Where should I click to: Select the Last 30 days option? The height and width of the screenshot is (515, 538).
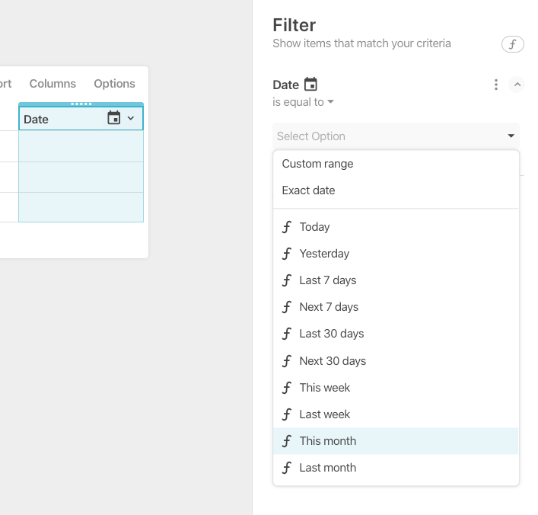pos(331,334)
